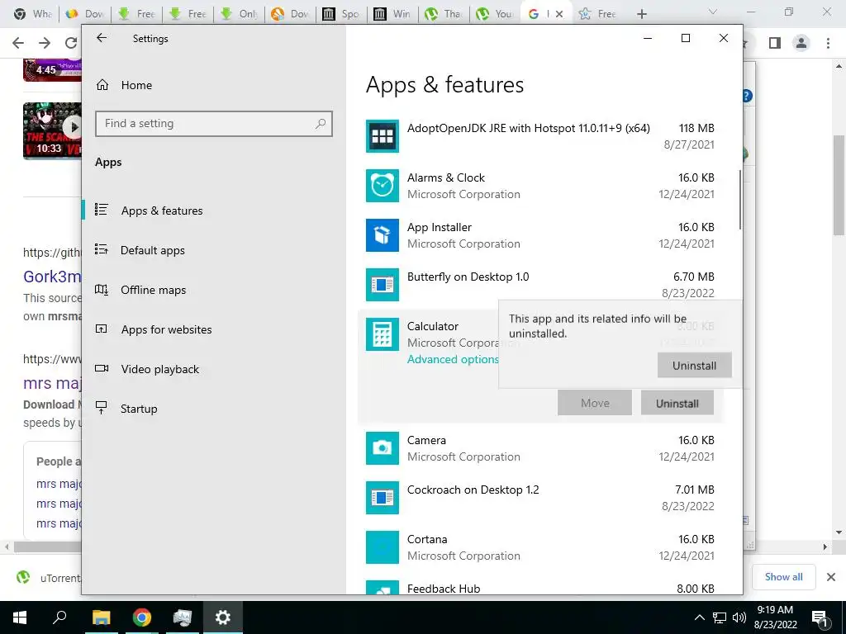
Task: Close the active Google tab
Action: (x=559, y=14)
